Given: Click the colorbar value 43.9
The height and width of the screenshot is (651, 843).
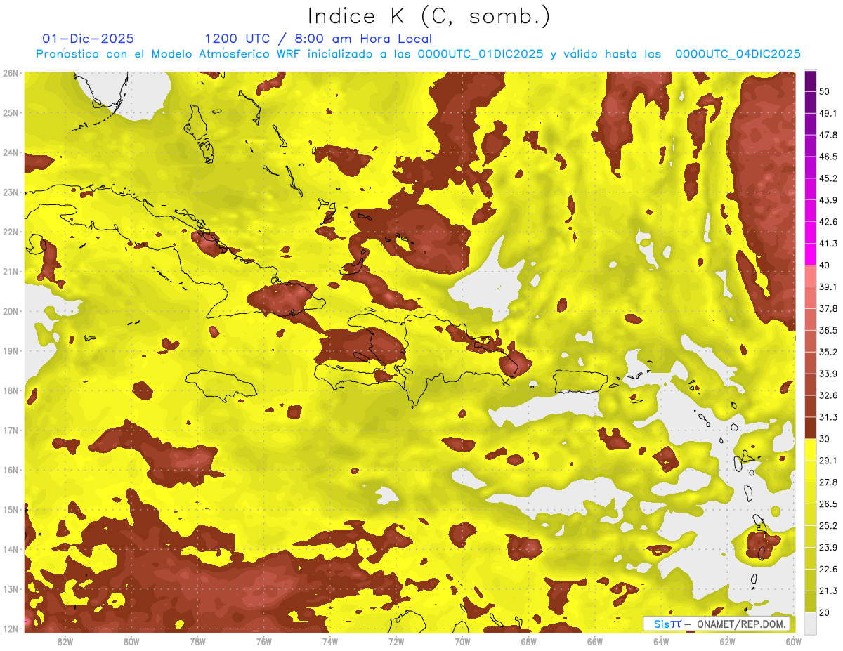Looking at the screenshot, I should (x=828, y=200).
